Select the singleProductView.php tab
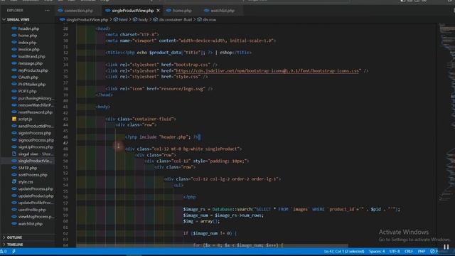 point(133,11)
